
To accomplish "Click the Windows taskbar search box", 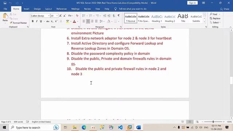I will coord(35,127).
